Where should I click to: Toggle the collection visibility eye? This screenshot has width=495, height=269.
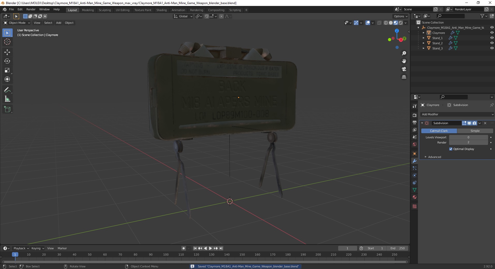tap(492, 27)
